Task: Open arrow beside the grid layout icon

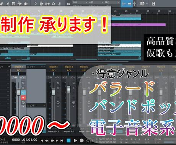Action: tap(147, 4)
